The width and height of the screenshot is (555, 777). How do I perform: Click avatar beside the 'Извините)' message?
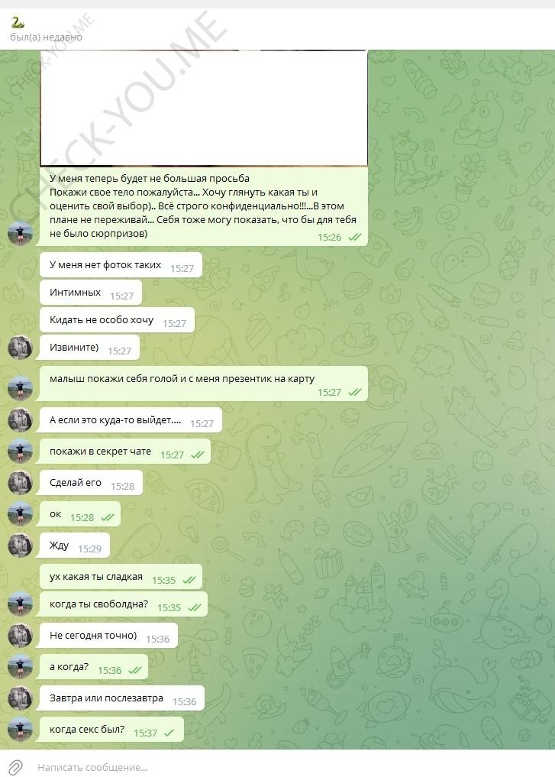[x=21, y=347]
